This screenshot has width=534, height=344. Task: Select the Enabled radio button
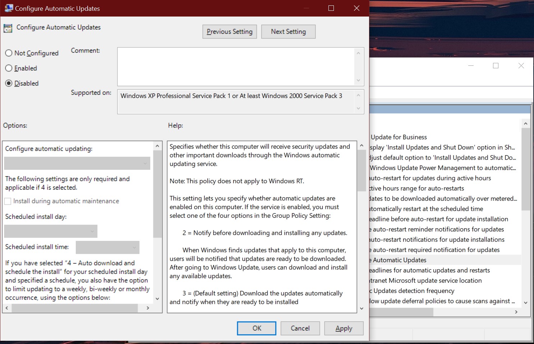tap(21, 68)
